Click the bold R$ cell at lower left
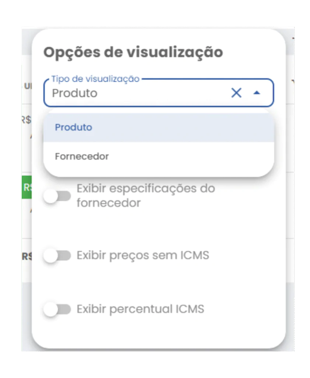 tap(27, 257)
